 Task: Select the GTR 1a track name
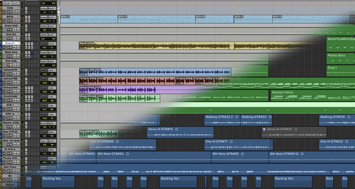point(10,114)
